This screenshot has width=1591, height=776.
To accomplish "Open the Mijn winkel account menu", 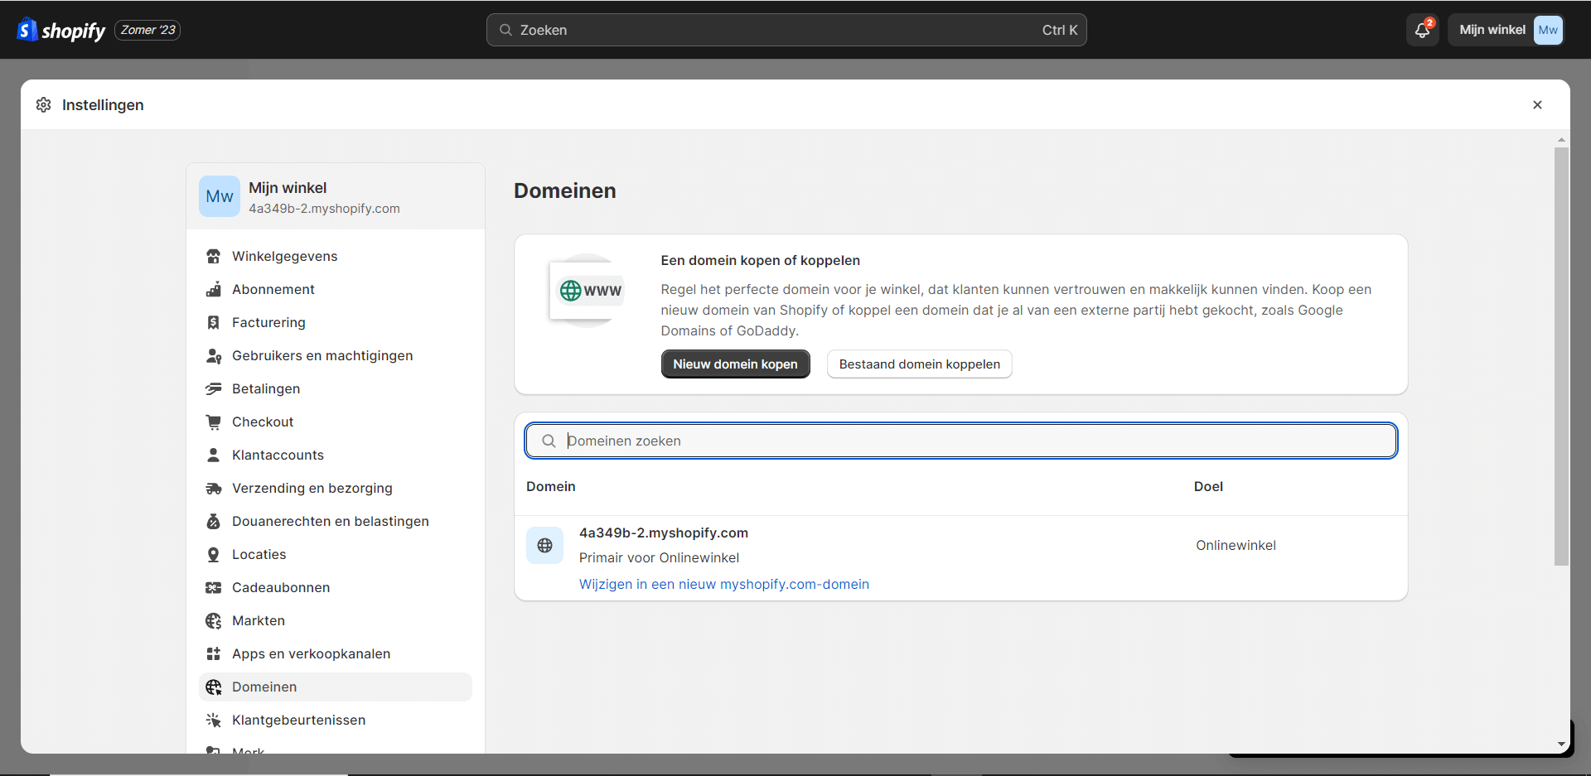I will point(1506,30).
